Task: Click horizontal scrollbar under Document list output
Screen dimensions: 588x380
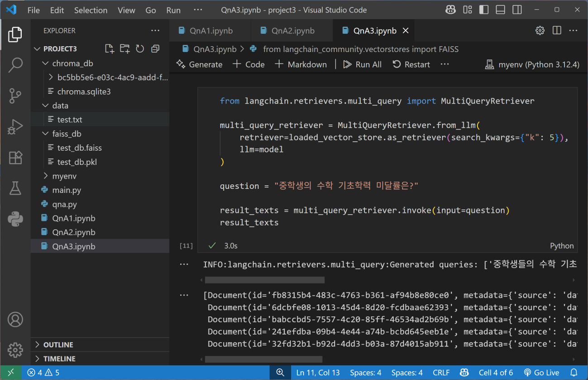Action: 263,360
